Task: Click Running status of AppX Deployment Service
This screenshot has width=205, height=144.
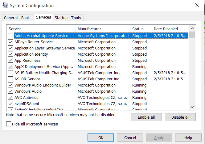Action: coord(139,66)
